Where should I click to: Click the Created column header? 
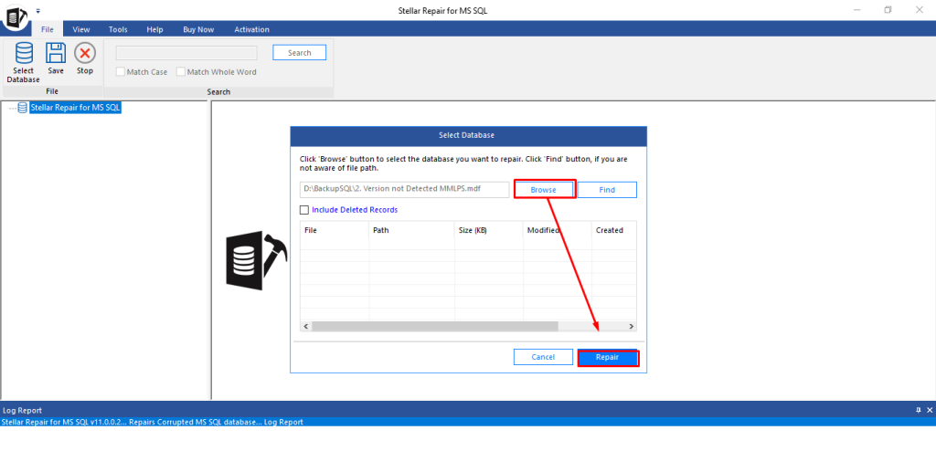[613, 230]
